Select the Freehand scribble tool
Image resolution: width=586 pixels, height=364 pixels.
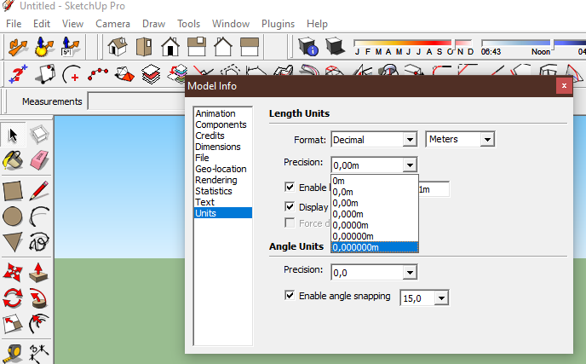pos(39,242)
